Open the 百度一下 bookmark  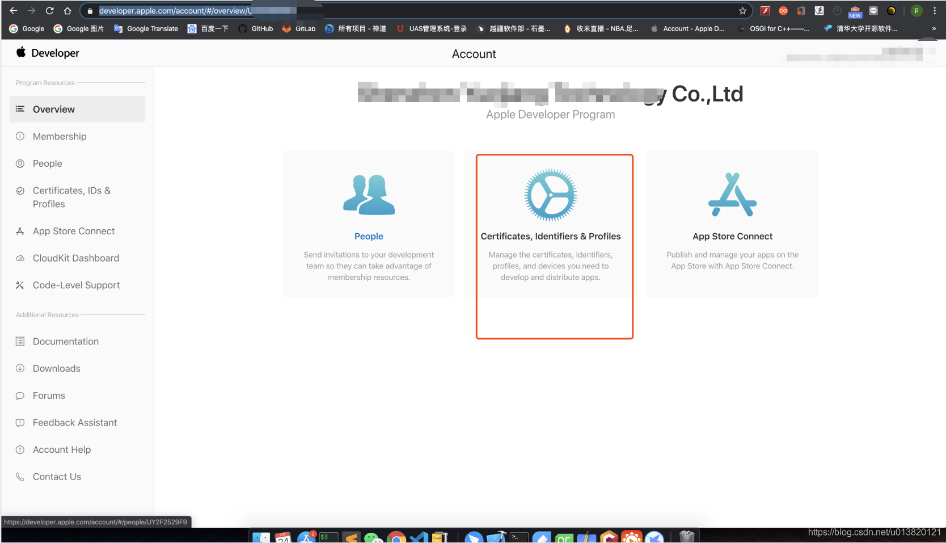click(208, 28)
